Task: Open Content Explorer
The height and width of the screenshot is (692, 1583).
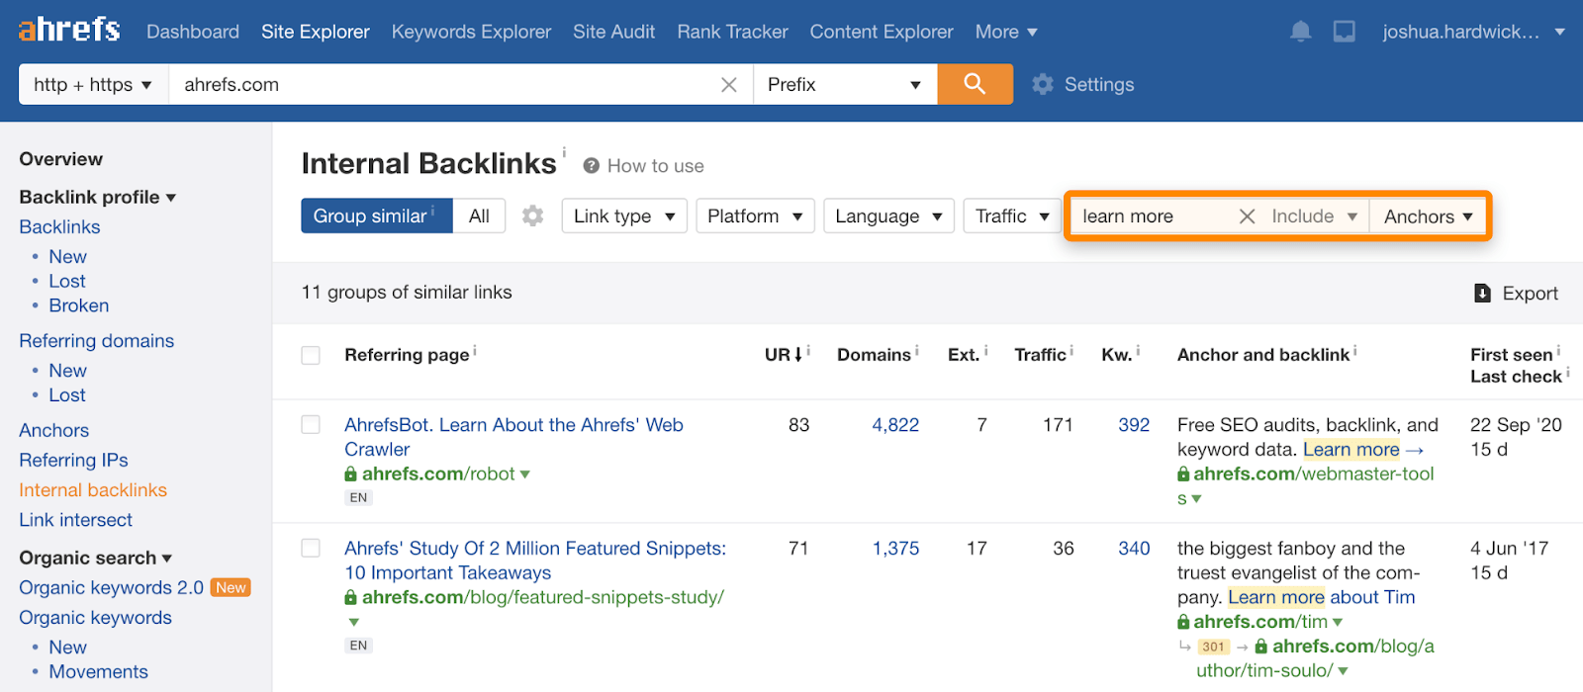Action: 882,32
